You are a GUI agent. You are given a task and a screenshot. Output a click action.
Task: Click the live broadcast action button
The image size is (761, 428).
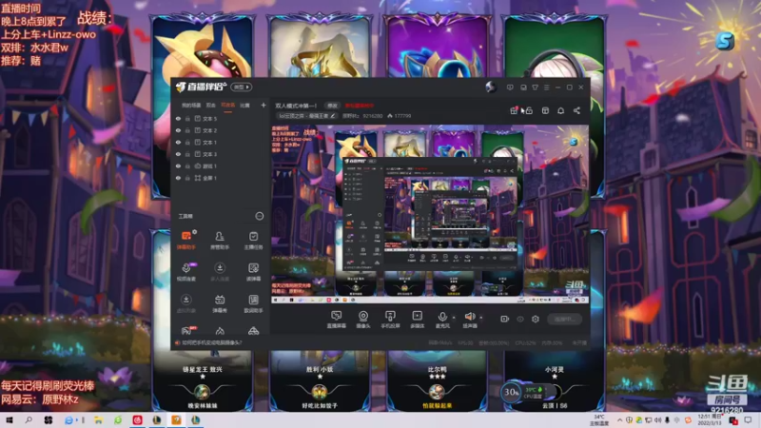click(565, 319)
